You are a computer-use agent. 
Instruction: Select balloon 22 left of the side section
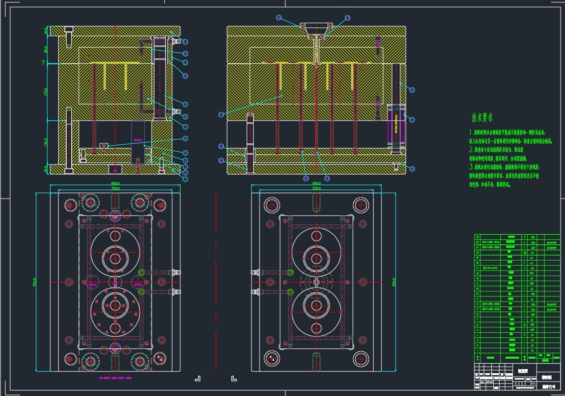tap(221, 146)
